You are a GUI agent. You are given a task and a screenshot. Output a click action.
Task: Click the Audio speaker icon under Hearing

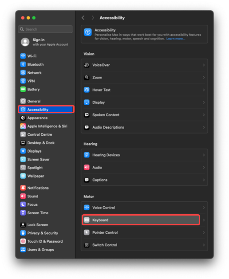tap(87, 167)
